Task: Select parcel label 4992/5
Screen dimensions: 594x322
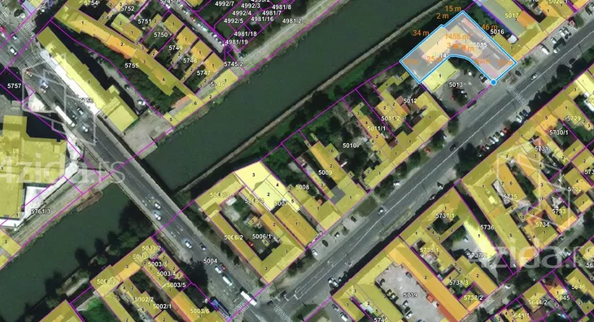Action: click(234, 21)
